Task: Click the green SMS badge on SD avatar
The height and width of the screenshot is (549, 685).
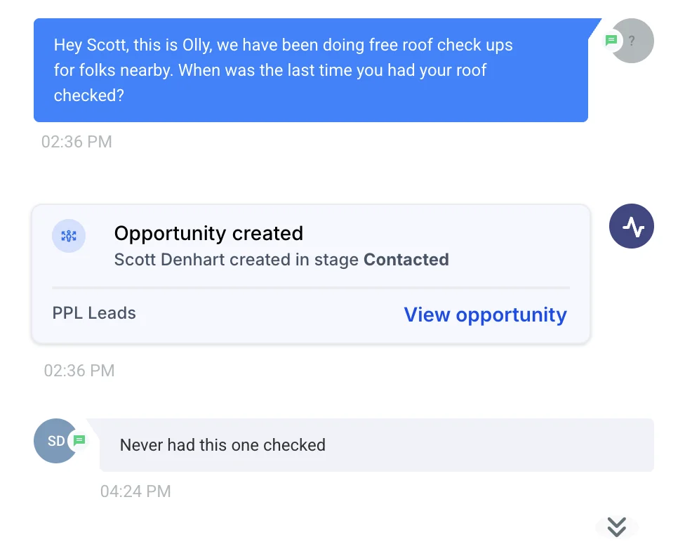Action: point(79,440)
